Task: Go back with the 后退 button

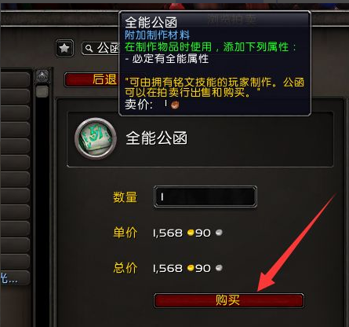Action: tap(92, 79)
